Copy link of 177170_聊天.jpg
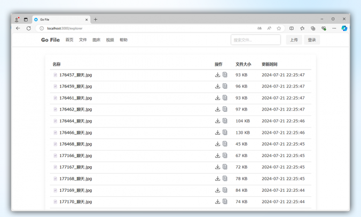 coord(225,201)
